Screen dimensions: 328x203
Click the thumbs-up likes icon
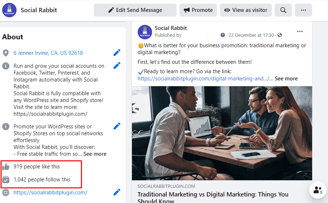[x=6, y=167]
